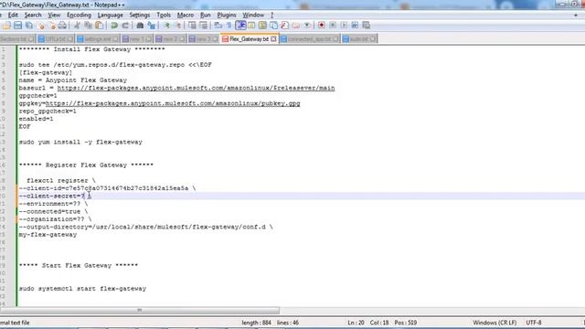Switch to the new 3 tab
Image resolution: width=585 pixels, height=329 pixels.
(x=203, y=38)
